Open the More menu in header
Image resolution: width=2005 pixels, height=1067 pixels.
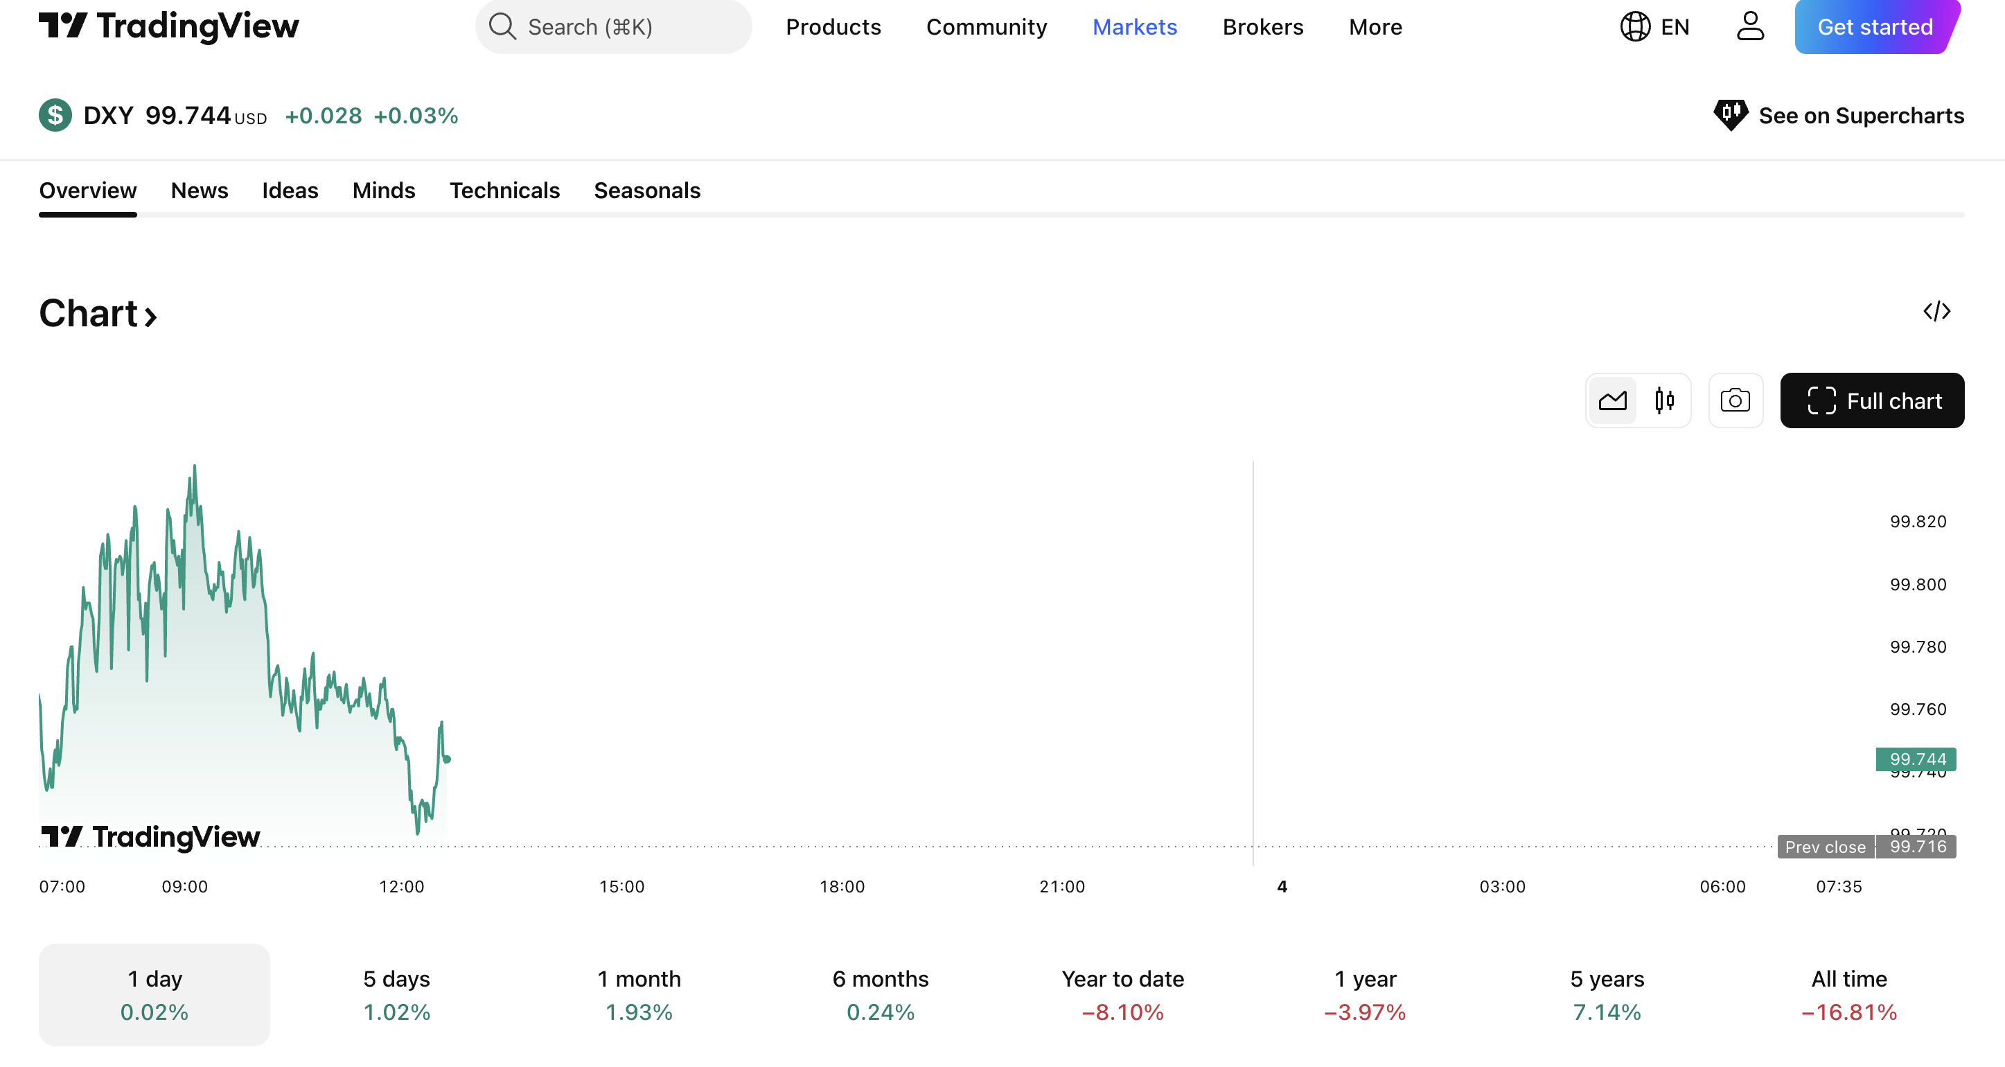pyautogui.click(x=1375, y=27)
